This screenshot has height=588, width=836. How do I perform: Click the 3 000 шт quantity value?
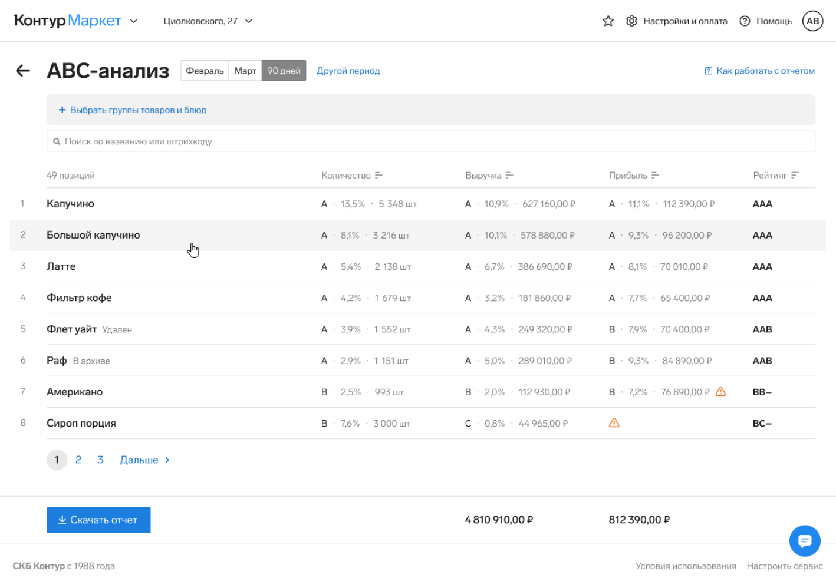(391, 423)
